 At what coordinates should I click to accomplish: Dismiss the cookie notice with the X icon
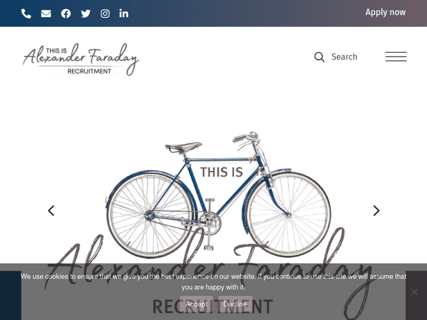[x=414, y=292]
